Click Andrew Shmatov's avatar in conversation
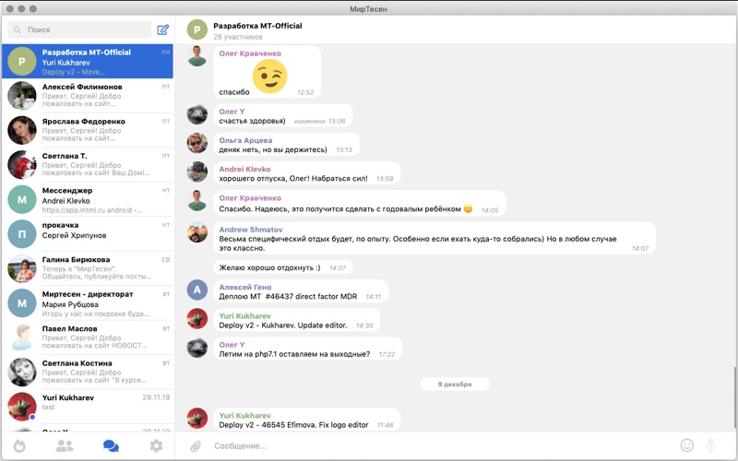The height and width of the screenshot is (461, 738). [197, 233]
